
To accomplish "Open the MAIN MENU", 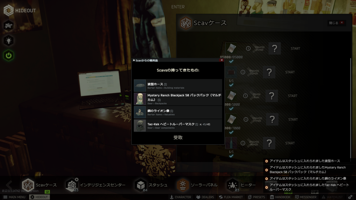I will click(14, 197).
